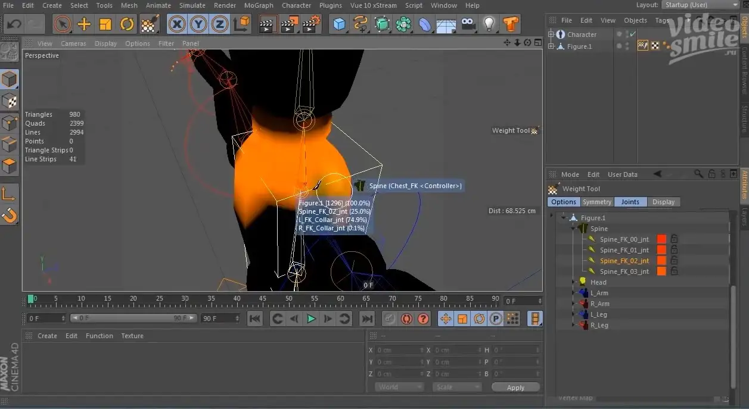749x409 pixels.
Task: Select the Texture mode checkered cube icon
Action: (10, 101)
